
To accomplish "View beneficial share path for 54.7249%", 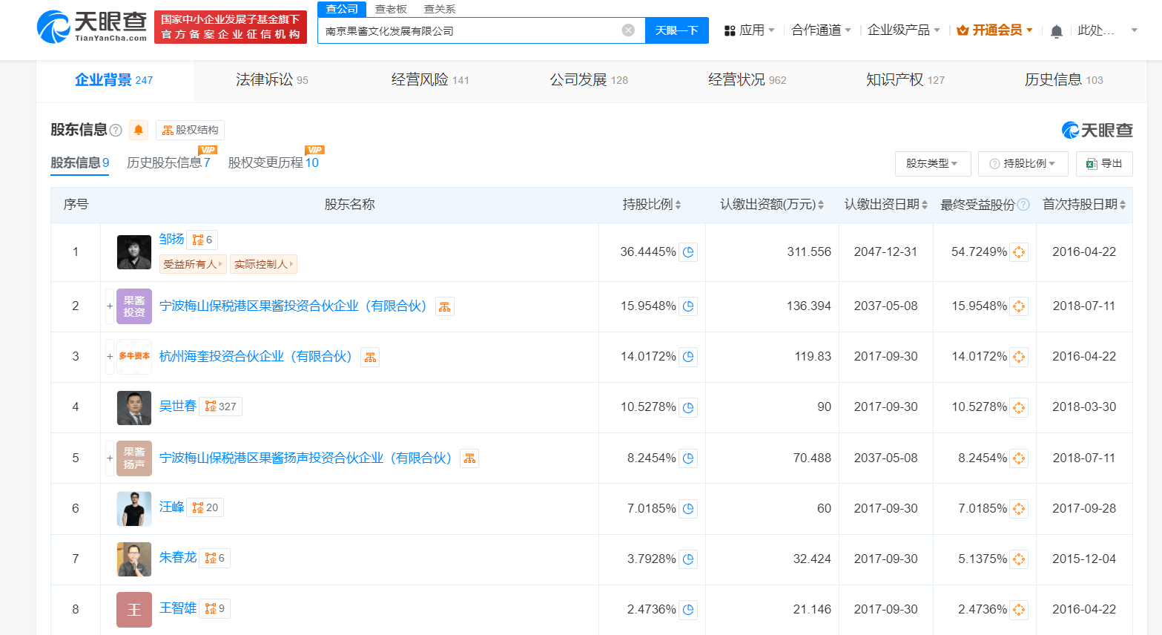I will pyautogui.click(x=1019, y=252).
